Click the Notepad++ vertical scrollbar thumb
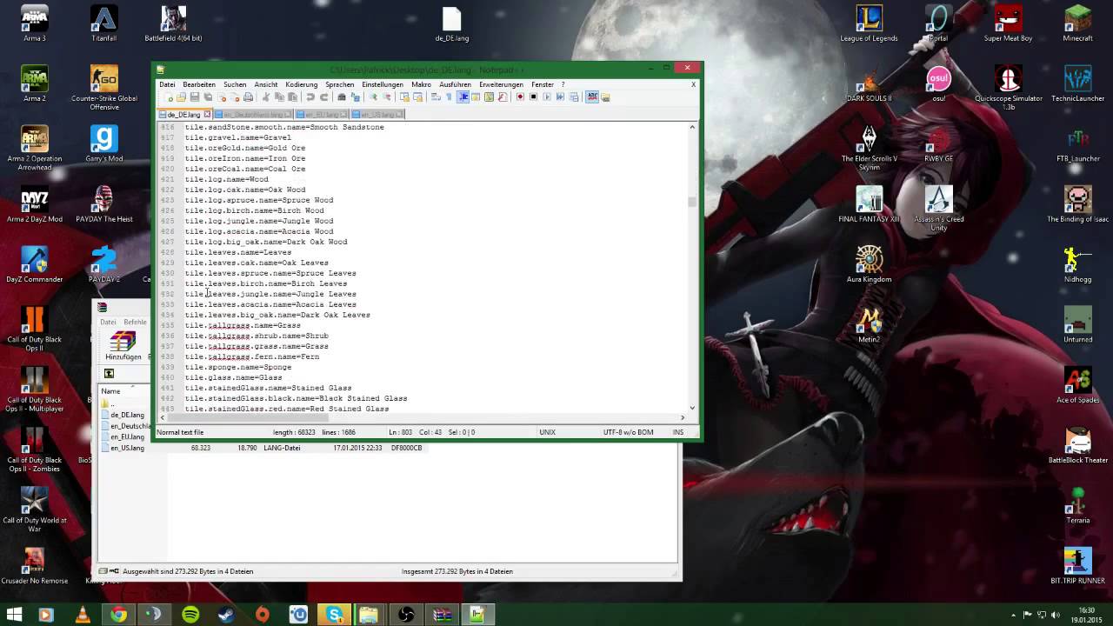This screenshot has width=1113, height=626. pyautogui.click(x=692, y=202)
